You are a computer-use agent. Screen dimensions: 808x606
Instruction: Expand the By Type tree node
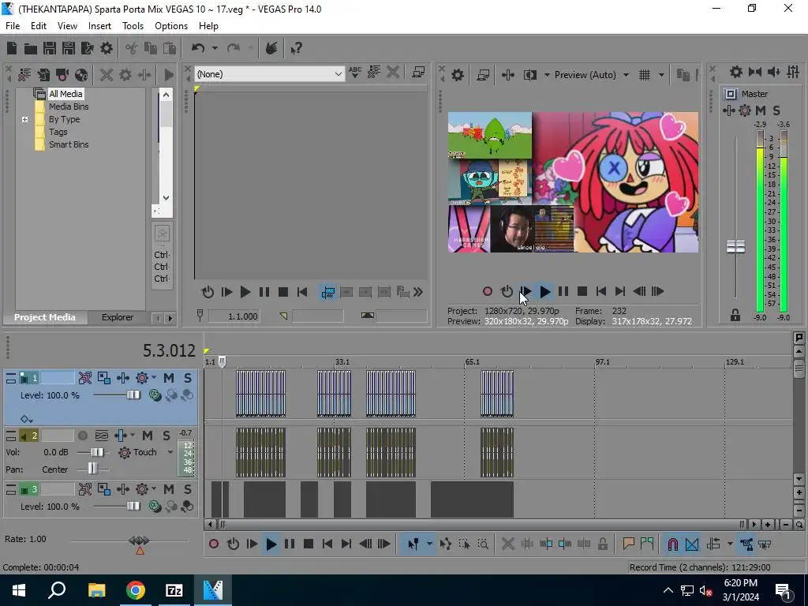(24, 120)
